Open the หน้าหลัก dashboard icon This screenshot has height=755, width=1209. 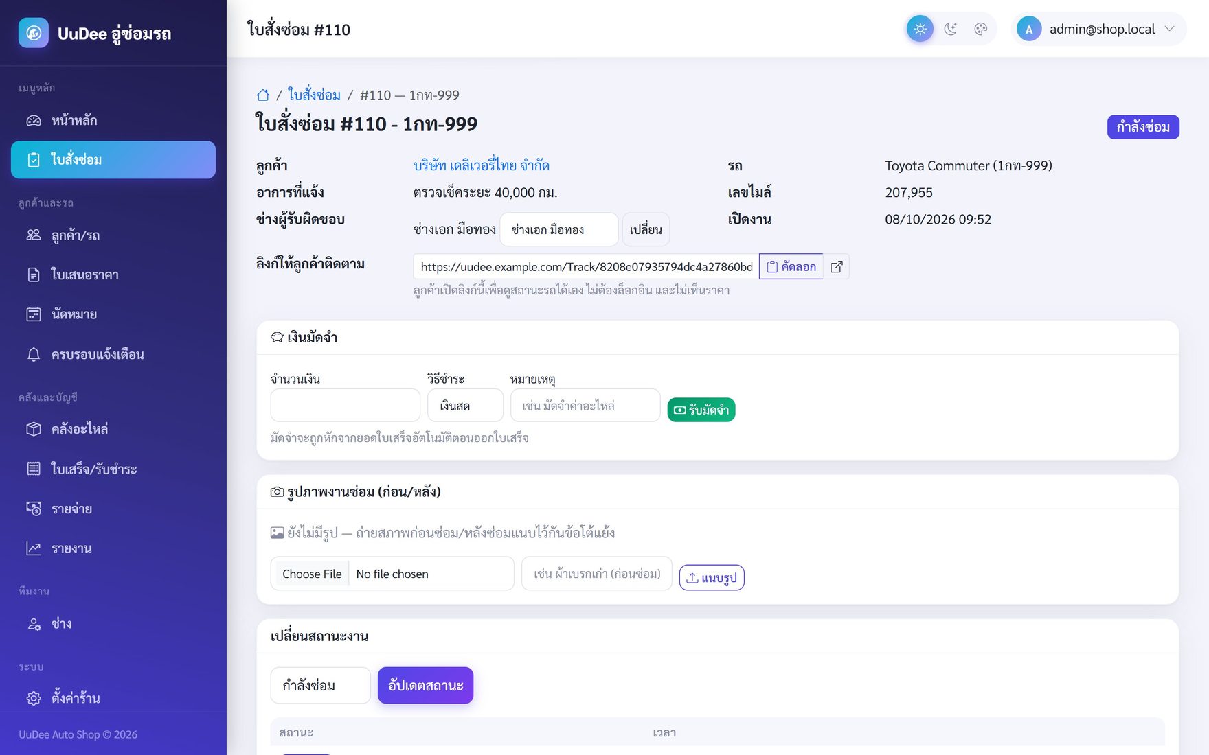point(34,121)
